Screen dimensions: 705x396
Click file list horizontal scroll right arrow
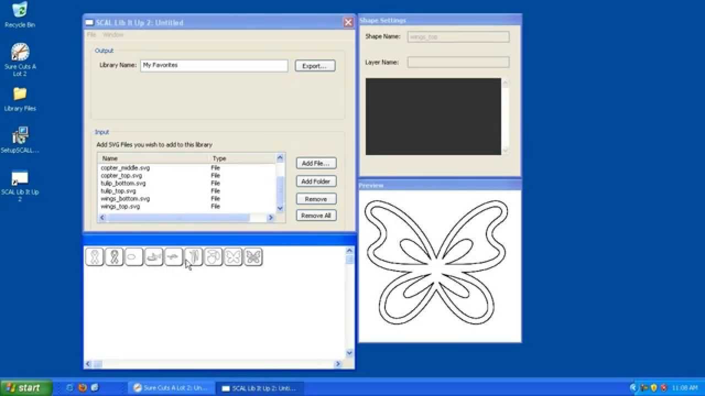coord(270,218)
